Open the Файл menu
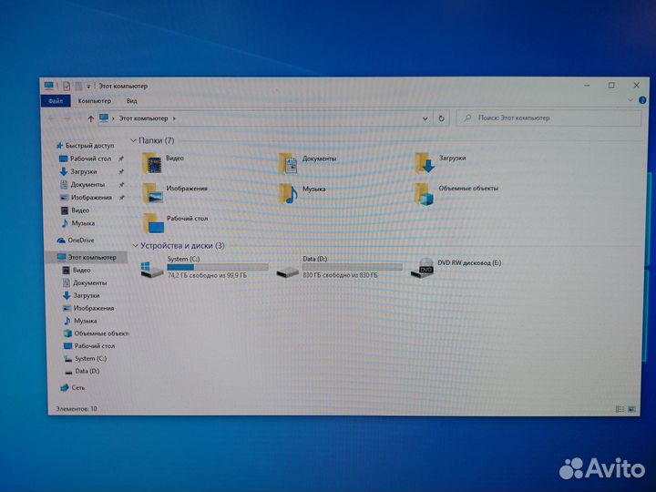 click(56, 101)
